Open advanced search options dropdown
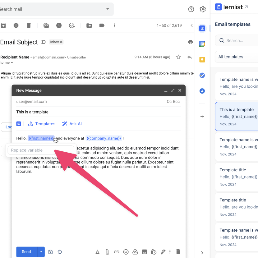This screenshot has height=258, width=258. point(108,9)
